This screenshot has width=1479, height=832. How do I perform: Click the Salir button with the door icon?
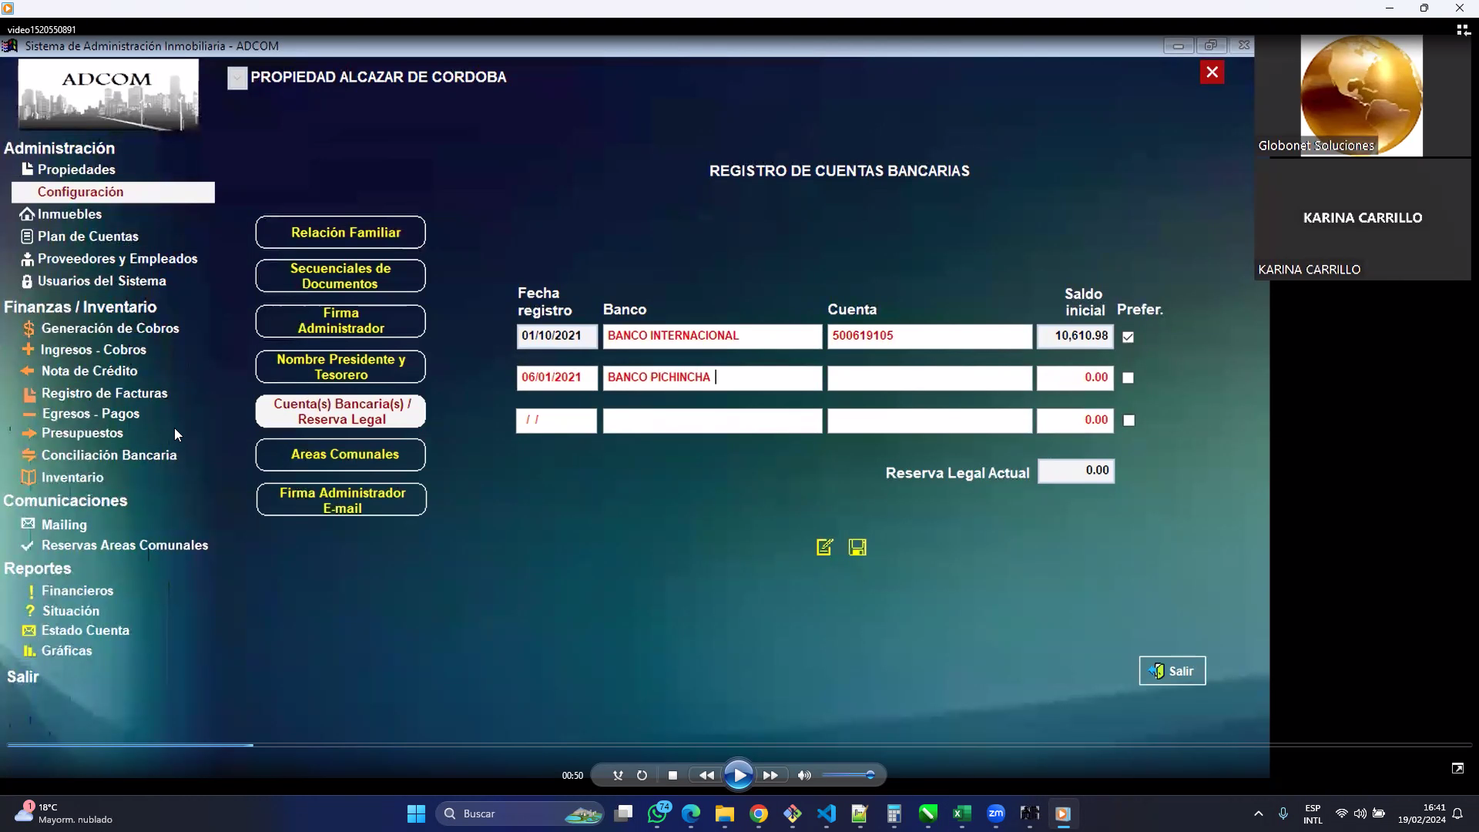(1172, 671)
